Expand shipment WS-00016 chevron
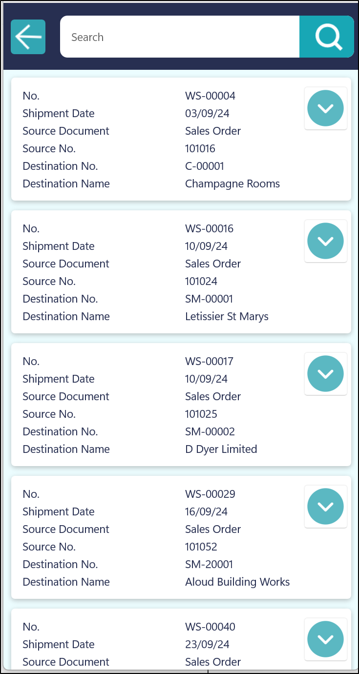The image size is (359, 674). (x=325, y=241)
